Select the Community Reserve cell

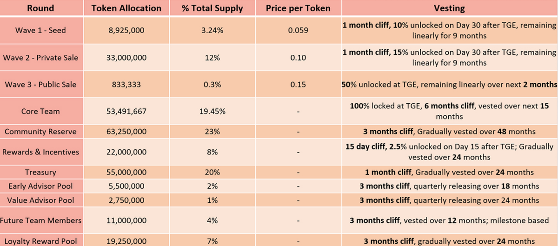click(40, 132)
